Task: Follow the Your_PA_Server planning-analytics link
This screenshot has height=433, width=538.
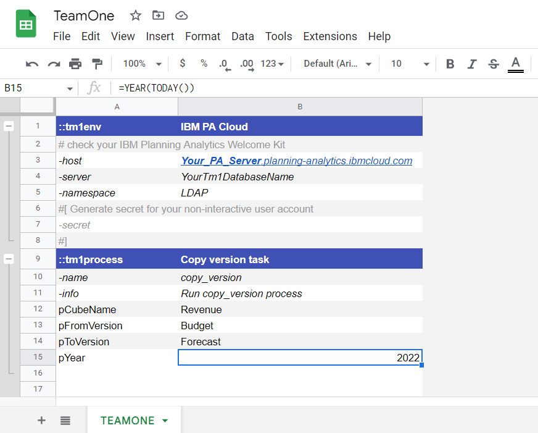Action: [296, 161]
